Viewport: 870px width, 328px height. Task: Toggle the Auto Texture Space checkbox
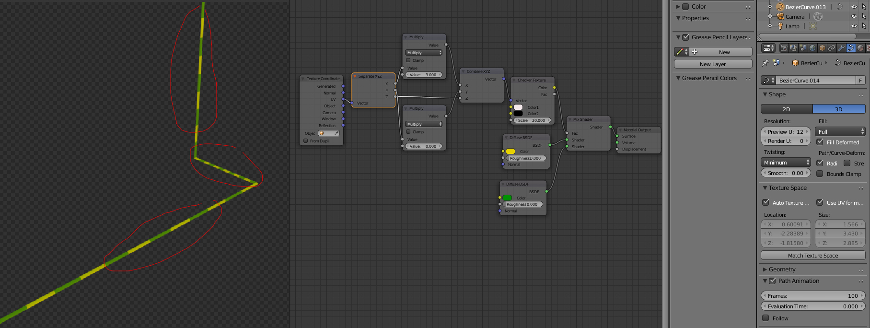coord(766,202)
